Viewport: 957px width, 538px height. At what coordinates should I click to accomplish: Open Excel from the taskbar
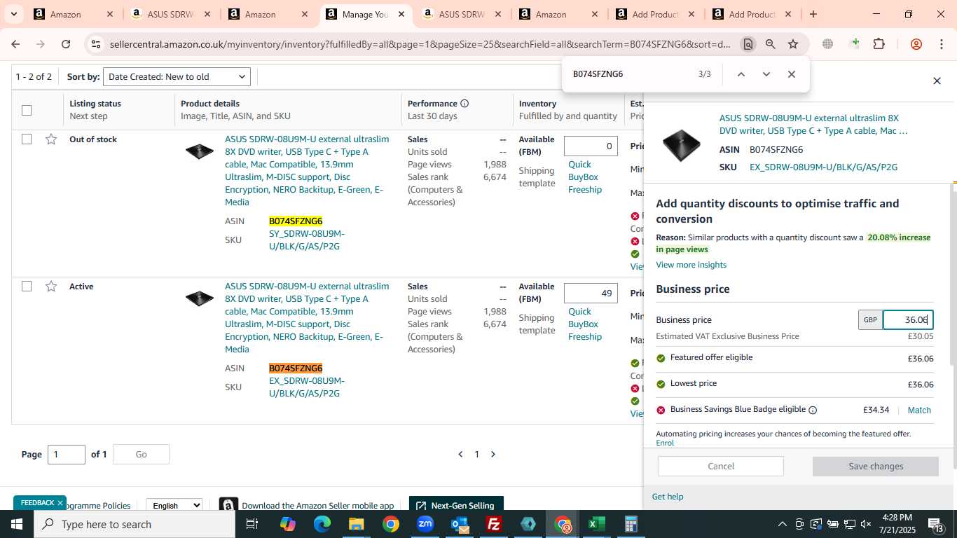pos(596,524)
